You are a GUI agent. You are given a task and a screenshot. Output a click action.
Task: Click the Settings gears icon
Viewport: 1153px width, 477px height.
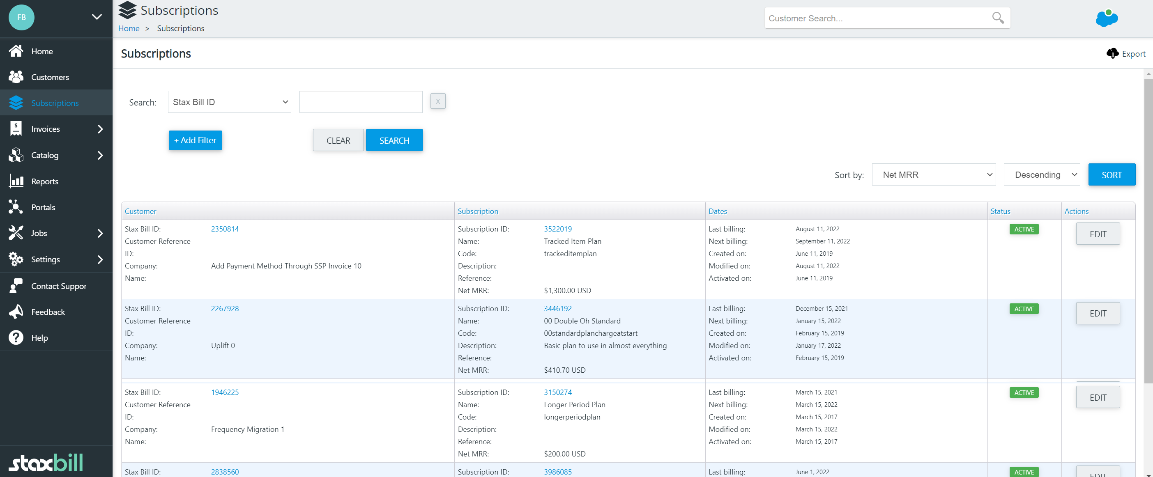16,259
